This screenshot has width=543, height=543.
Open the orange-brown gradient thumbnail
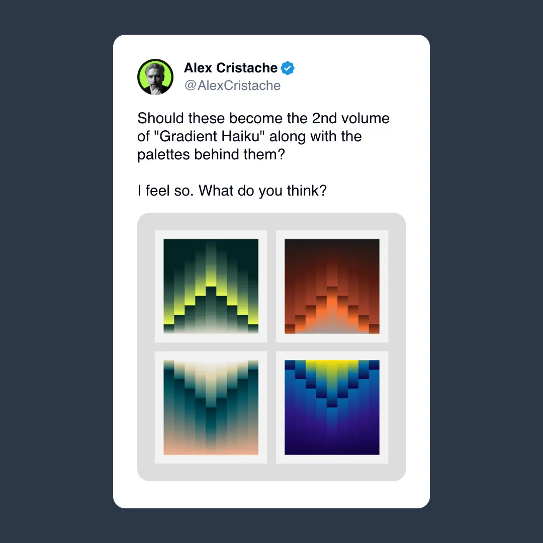[x=332, y=287]
